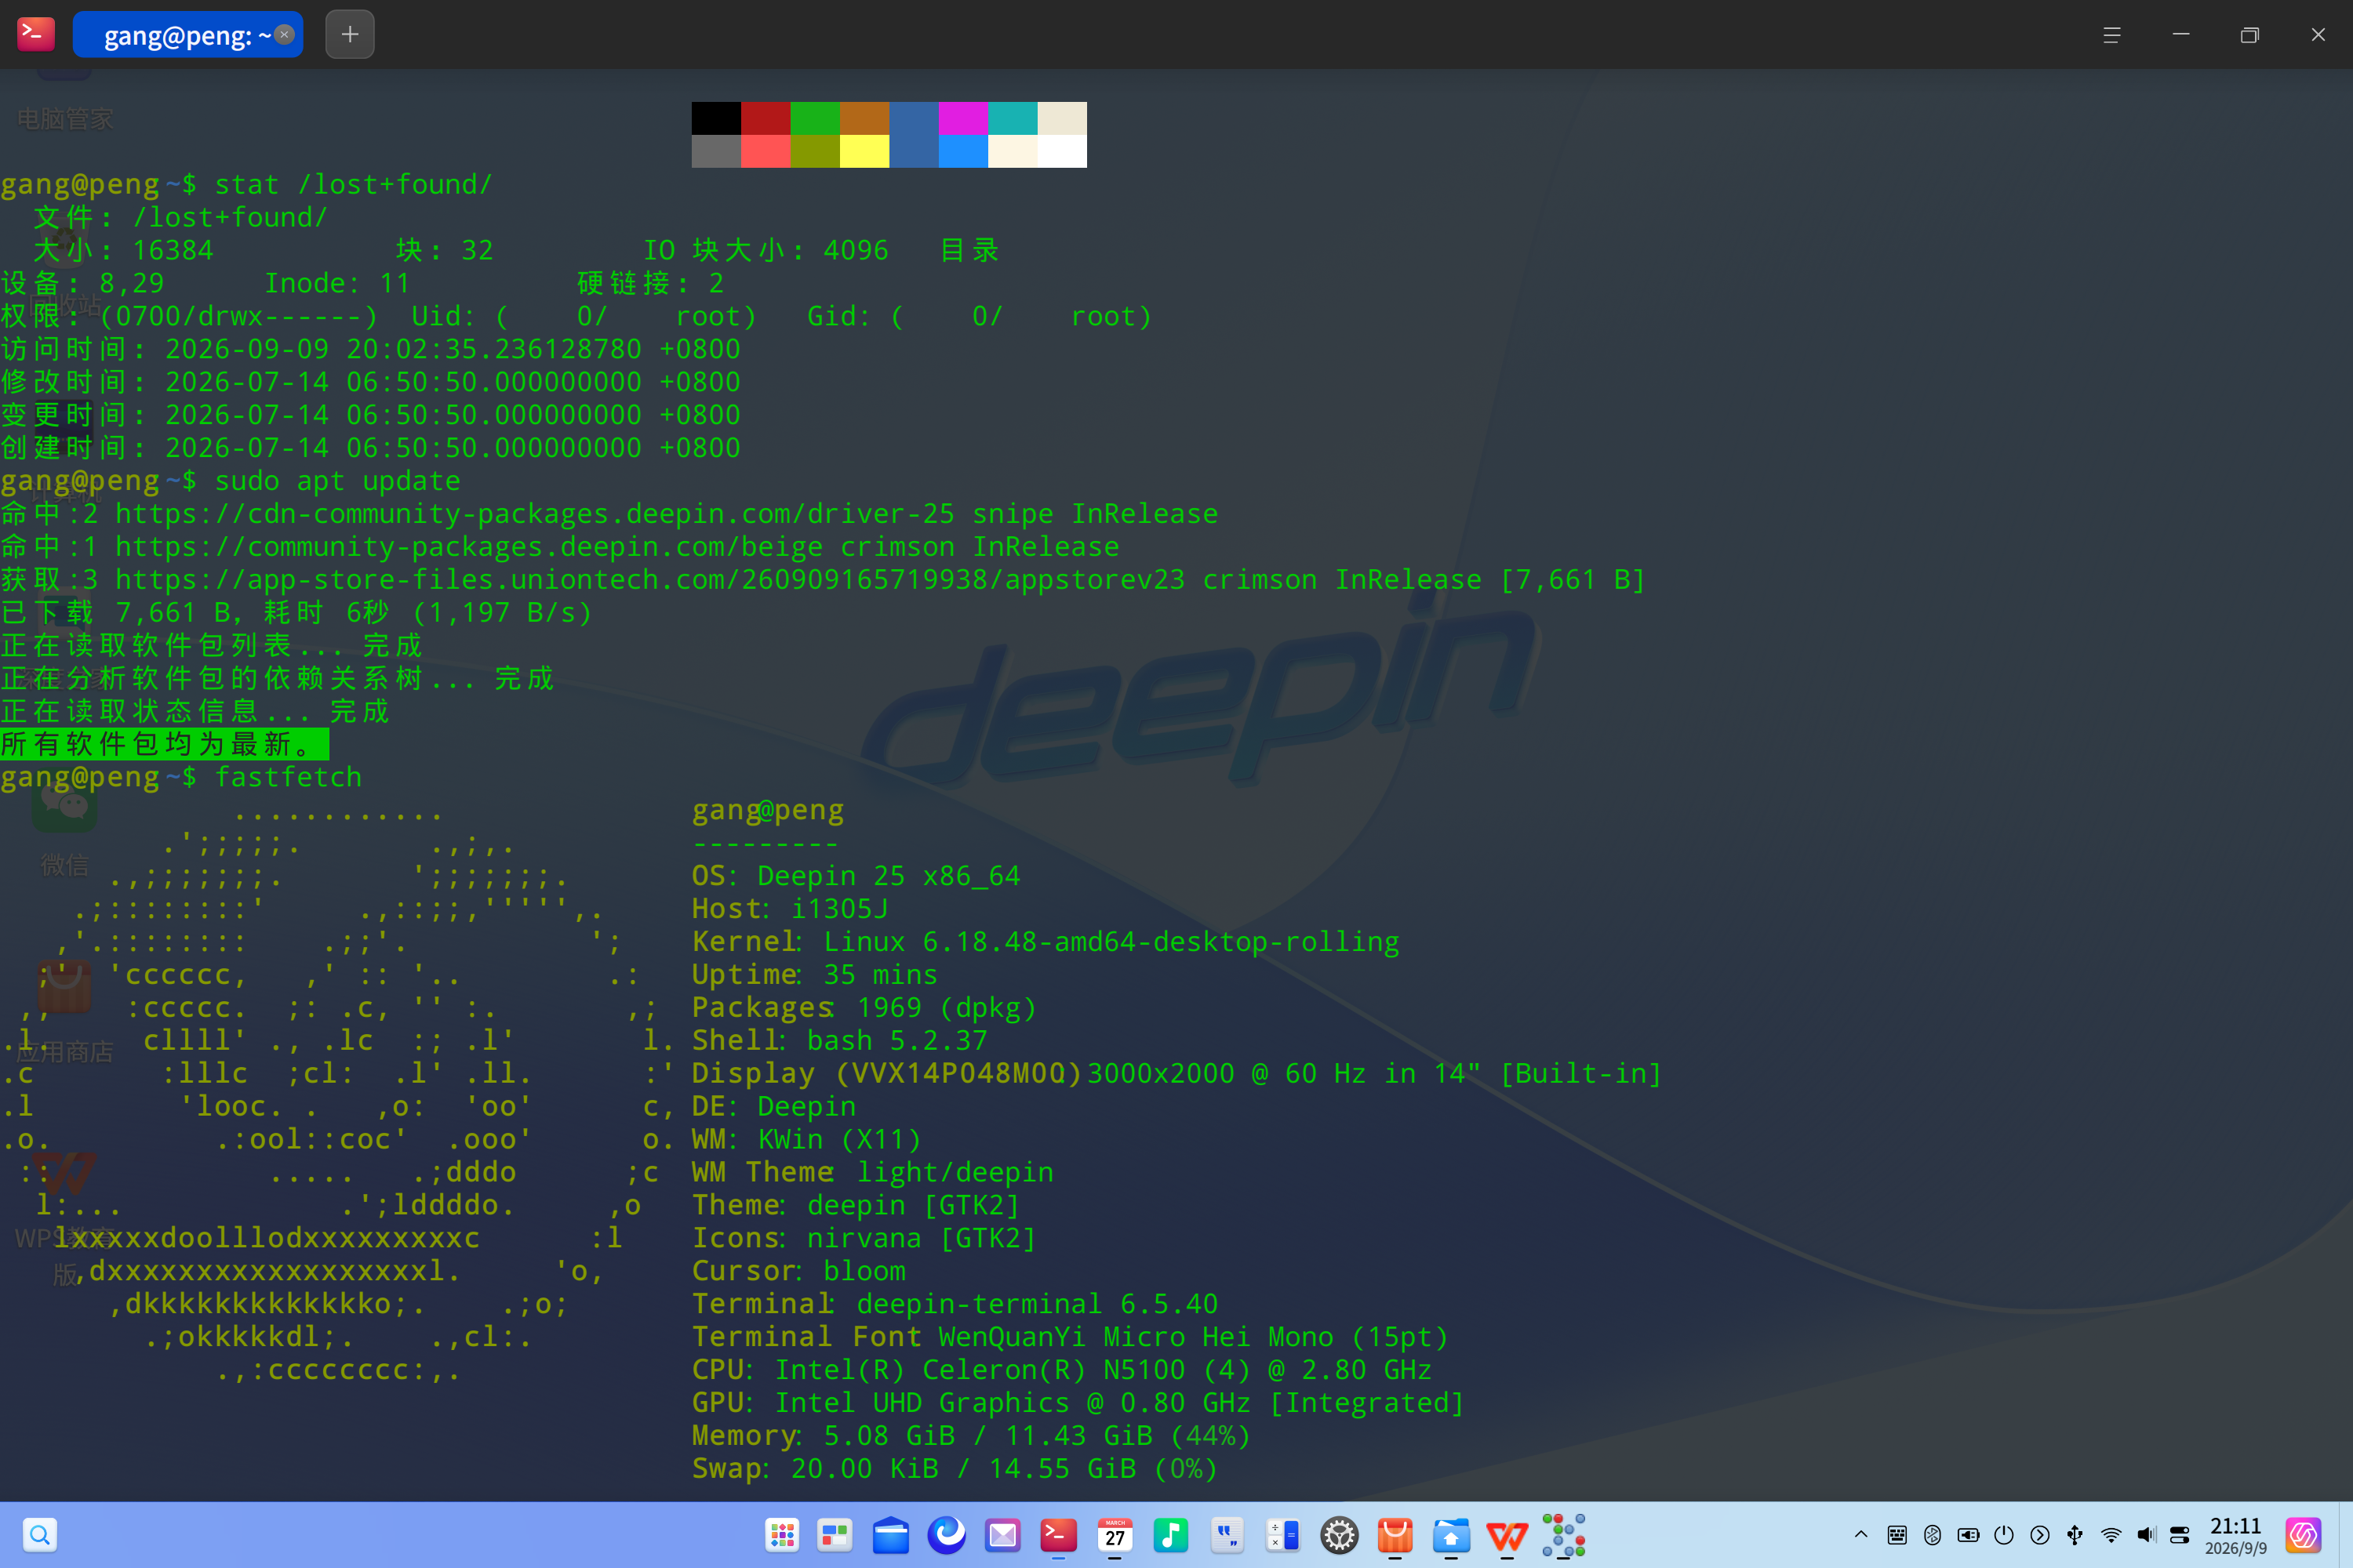Add a new terminal tab
2353x1568 pixels.
pos(349,35)
